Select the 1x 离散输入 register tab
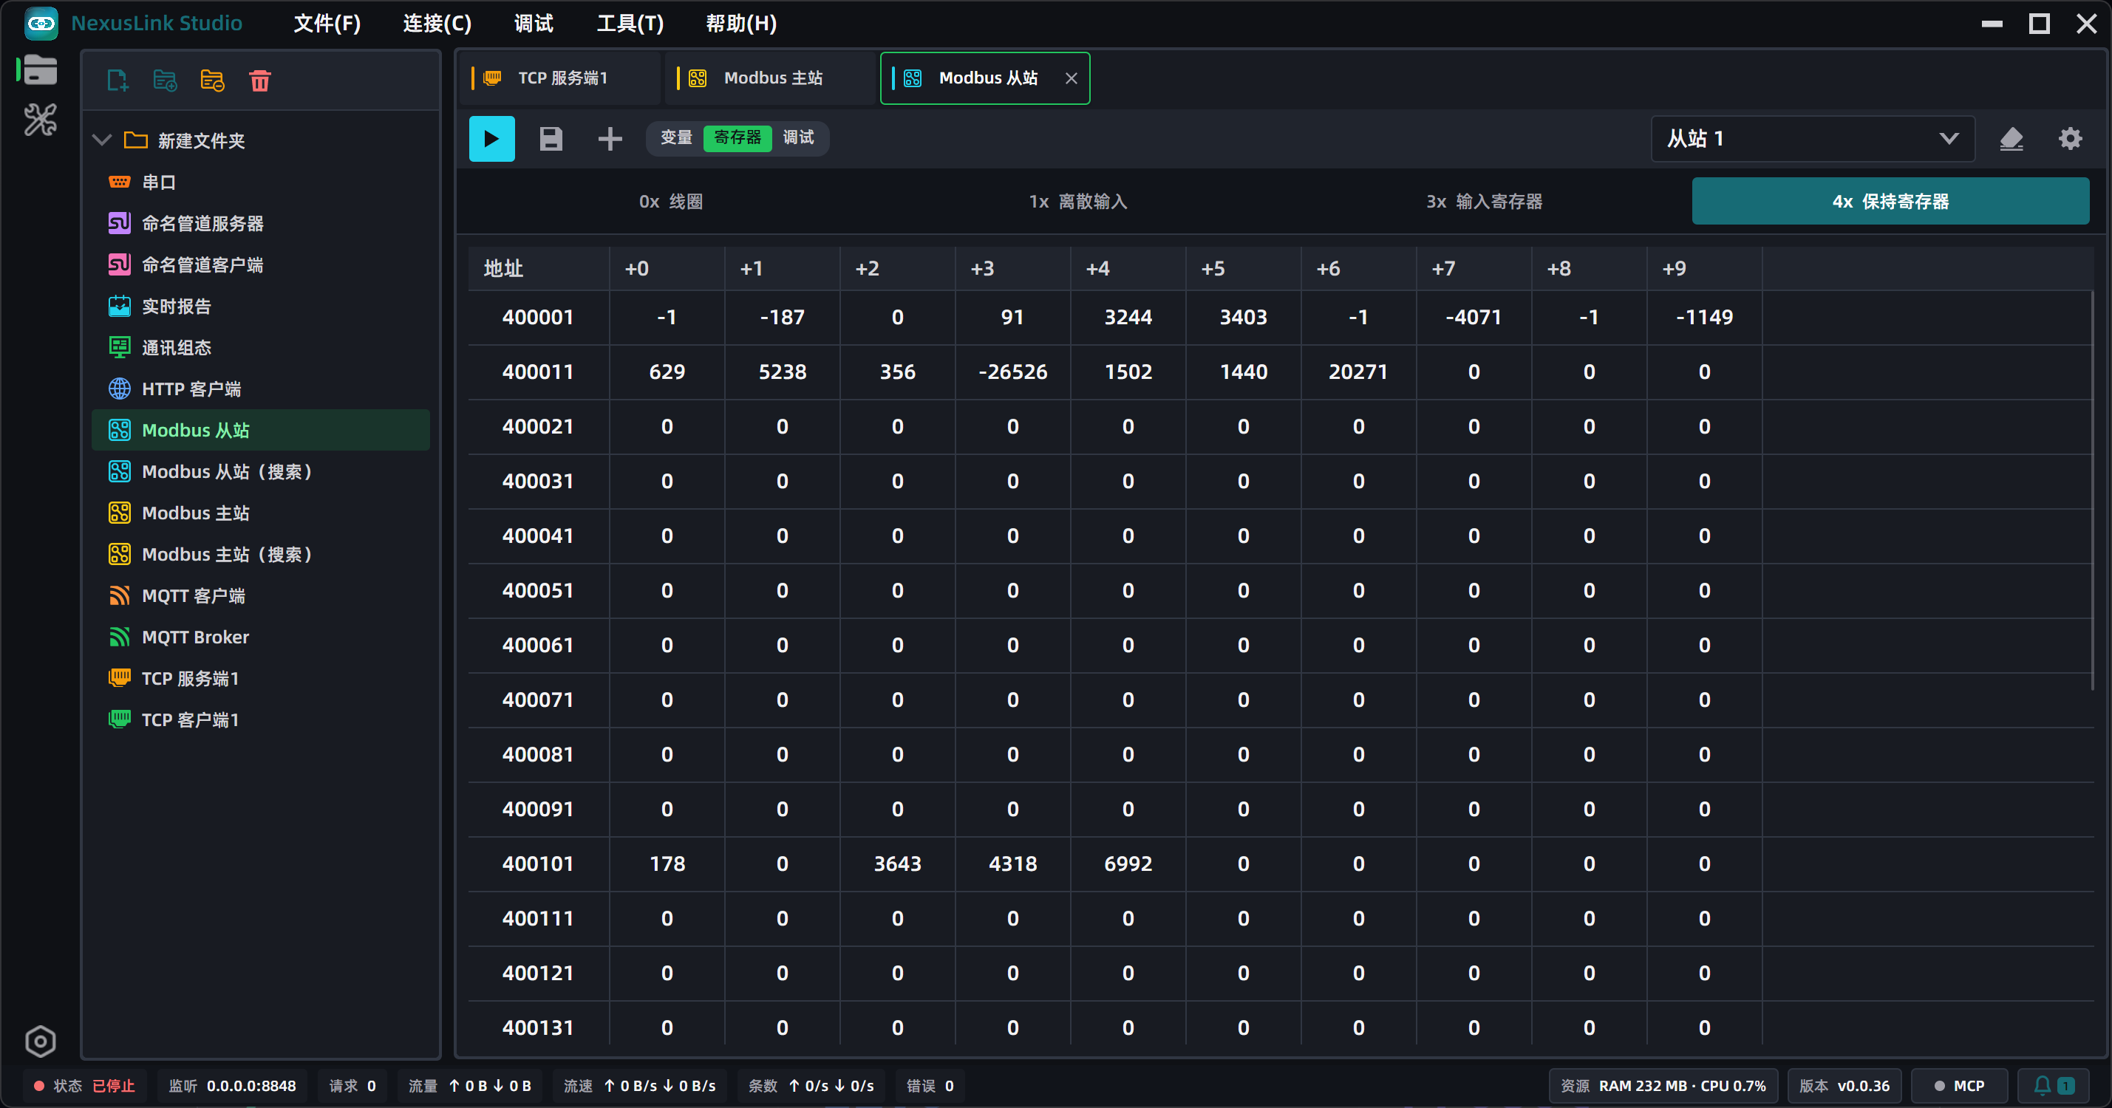The image size is (2112, 1108). [1078, 202]
